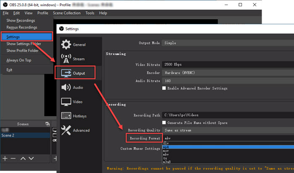Add a new scene with plus icon
Screen dimensions: 294x173
[5, 158]
